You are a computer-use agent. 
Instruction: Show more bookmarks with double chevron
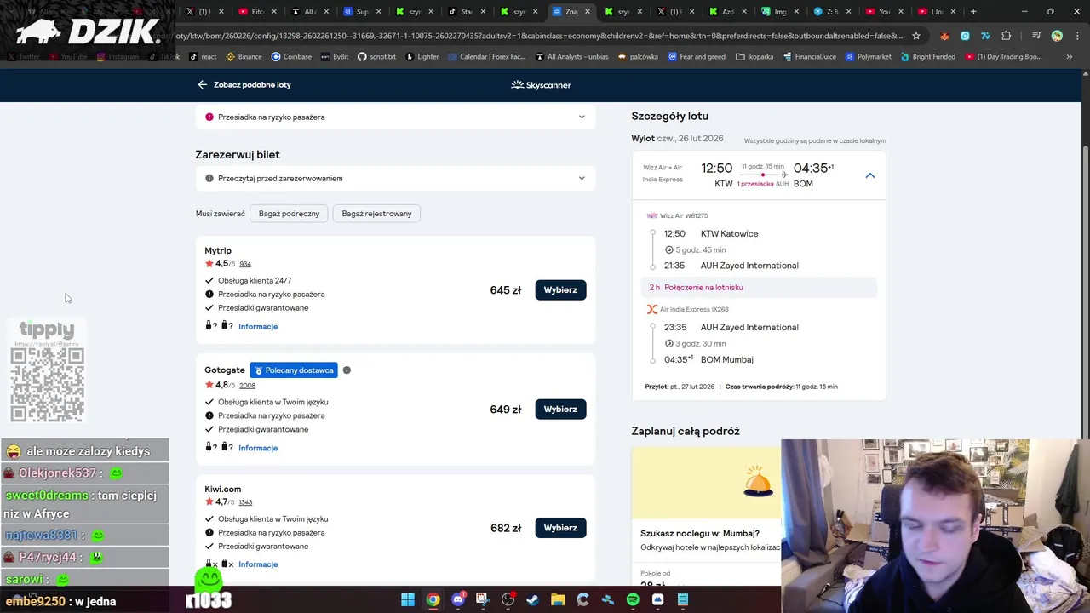[1070, 57]
